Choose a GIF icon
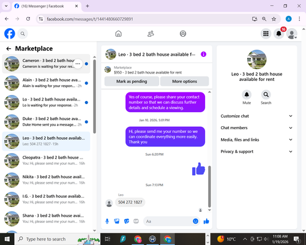The width and height of the screenshot is (306, 245). click(x=136, y=221)
